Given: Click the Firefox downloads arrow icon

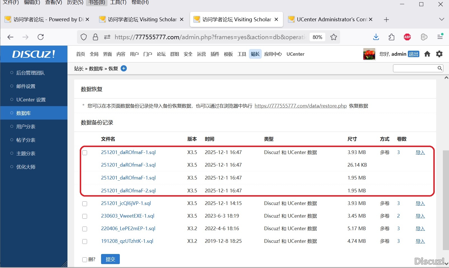Looking at the screenshot, I should pos(376,37).
